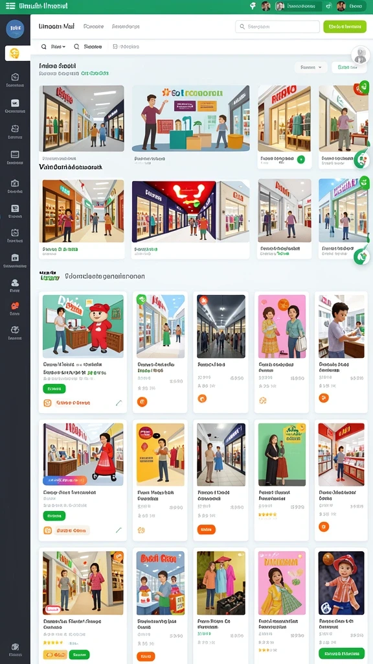
Task: Click the blue circular logo in sidebar
Action: tap(15, 29)
